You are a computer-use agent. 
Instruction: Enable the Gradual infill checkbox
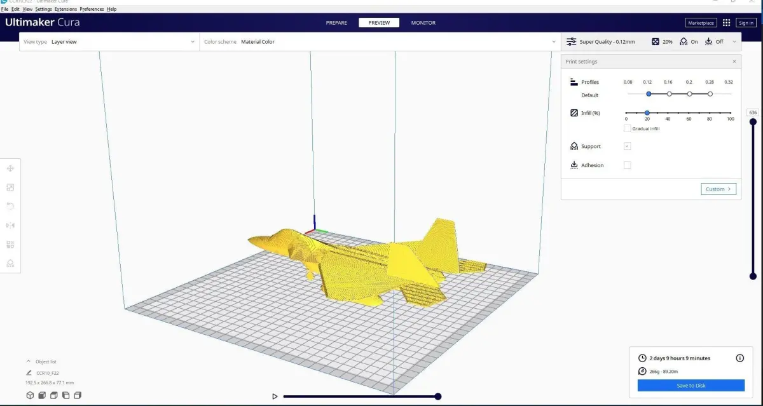628,128
